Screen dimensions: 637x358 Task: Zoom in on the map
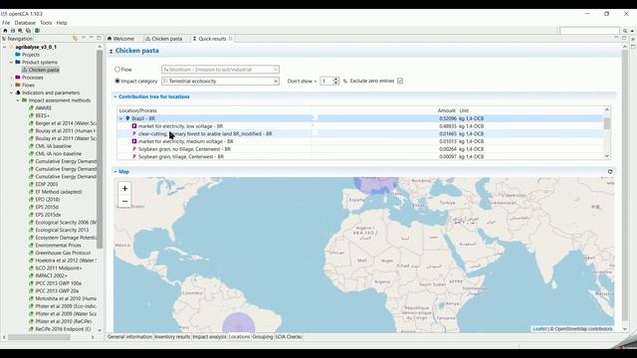(124, 188)
